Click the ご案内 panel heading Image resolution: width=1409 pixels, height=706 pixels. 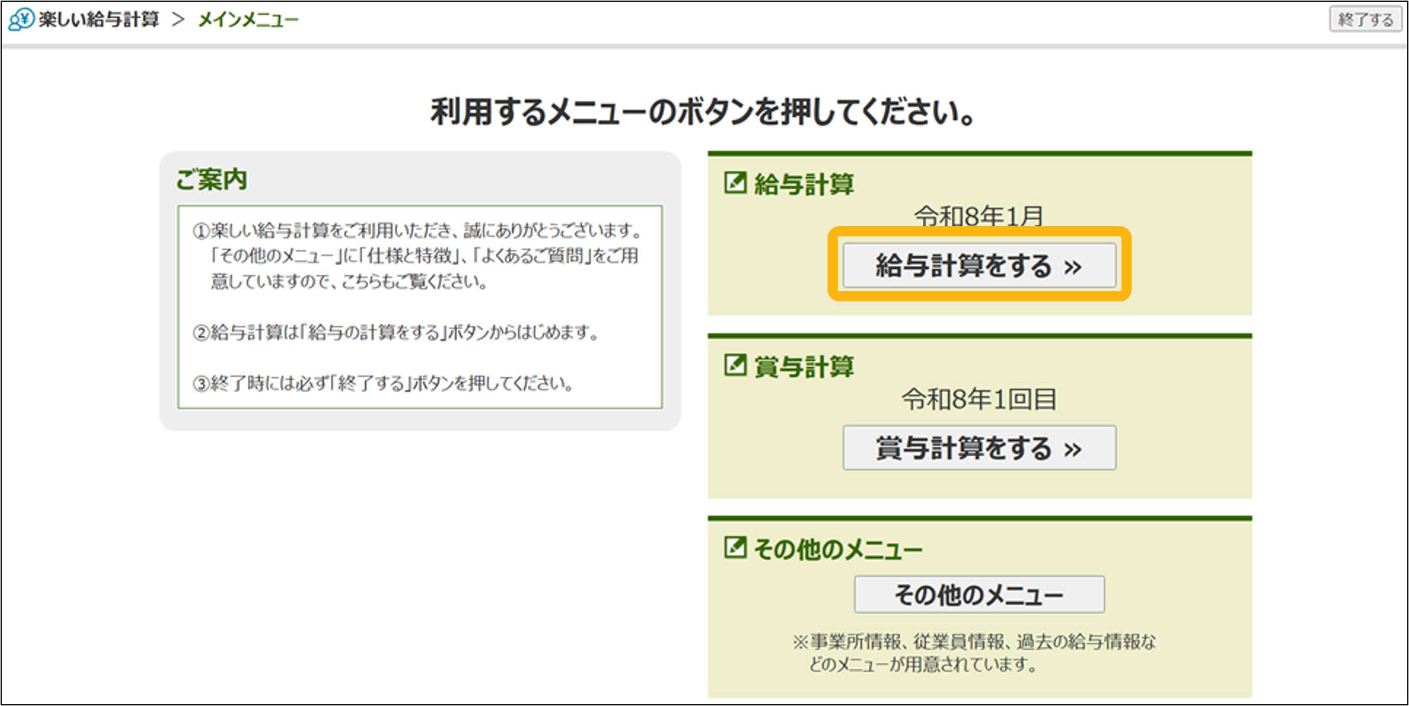(x=212, y=179)
